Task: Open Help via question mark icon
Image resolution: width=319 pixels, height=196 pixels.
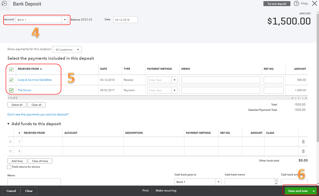Action: [296, 4]
